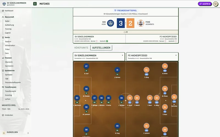Viewport: 220px width, 137px height.
Task: Click the SVG home team badge
Action: [x=111, y=23]
